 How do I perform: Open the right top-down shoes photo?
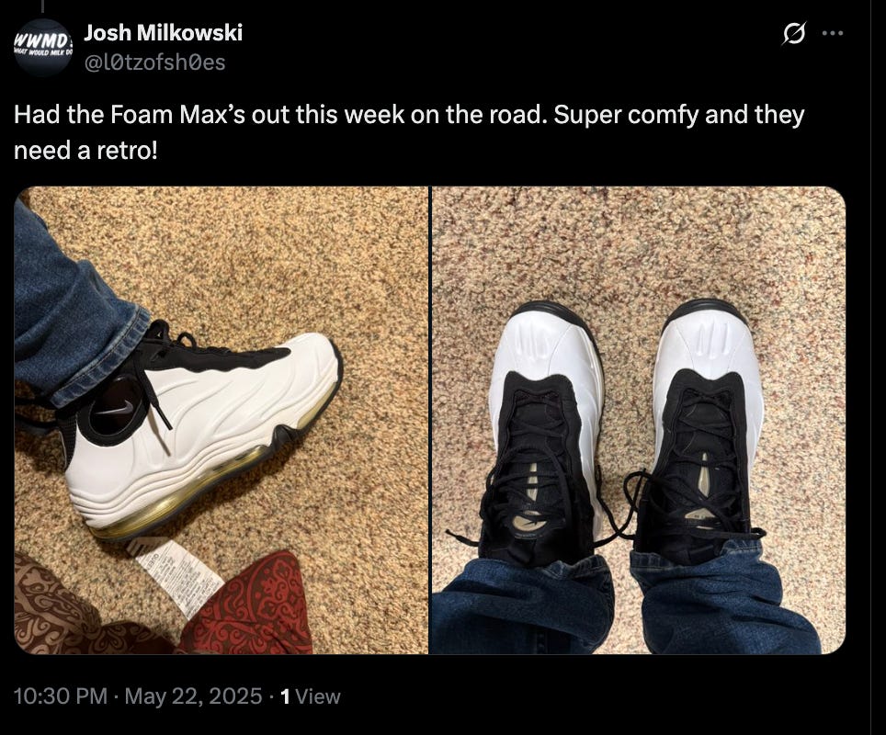(x=639, y=420)
